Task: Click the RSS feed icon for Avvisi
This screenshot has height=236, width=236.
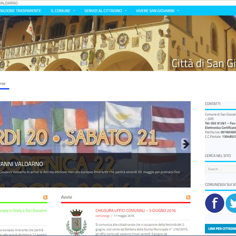Action: 188,197
